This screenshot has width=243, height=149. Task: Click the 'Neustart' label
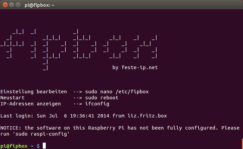point(12,98)
